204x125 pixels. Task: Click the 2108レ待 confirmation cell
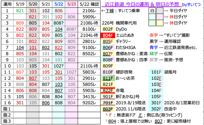click(89, 23)
